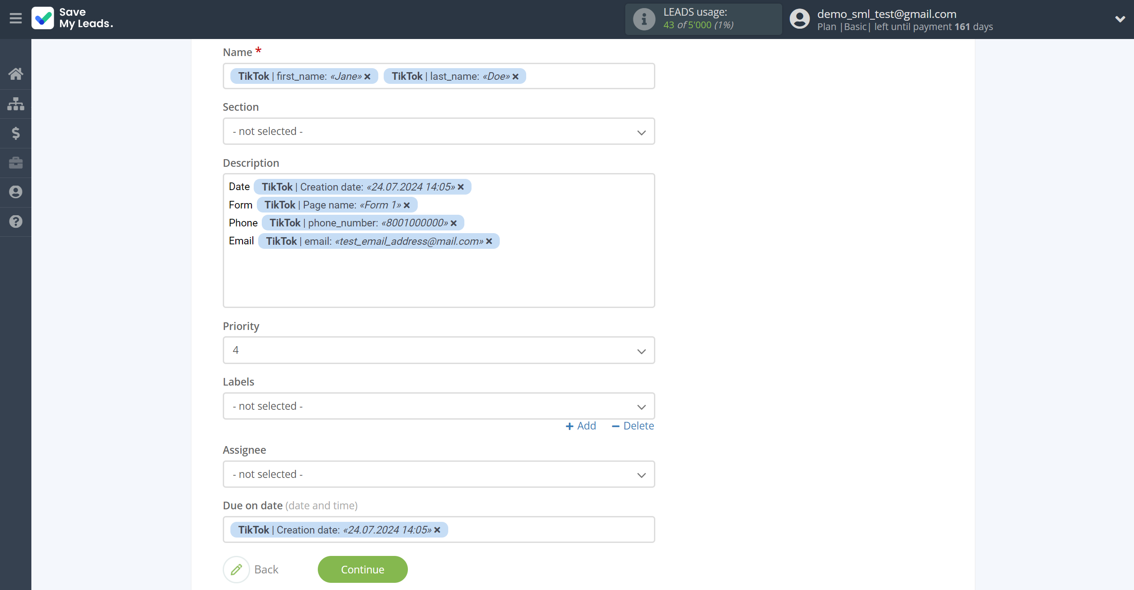Open the Assignee dropdown
Screen dimensions: 1134x590
tap(439, 474)
